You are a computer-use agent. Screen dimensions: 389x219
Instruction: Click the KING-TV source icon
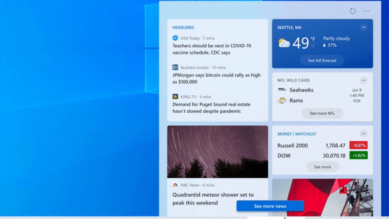click(175, 97)
